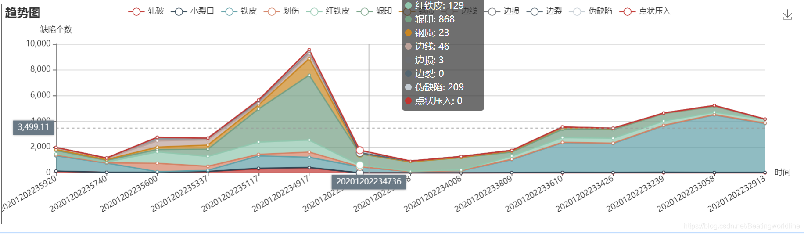
Task: Hide the 辊印 series via its legend entry
Action: (374, 11)
